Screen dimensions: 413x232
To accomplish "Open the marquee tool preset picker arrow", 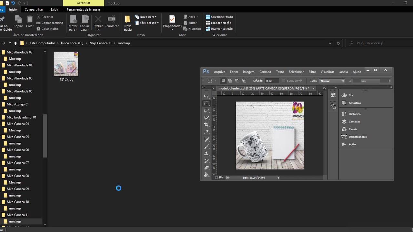I will point(216,81).
